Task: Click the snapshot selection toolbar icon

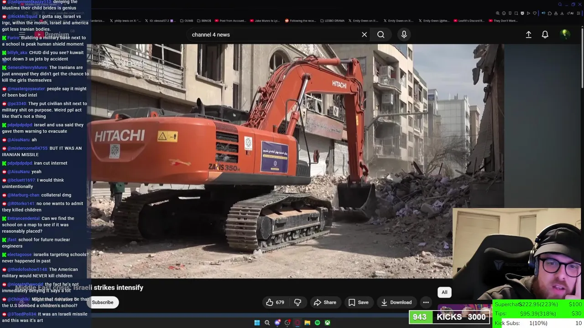Action: coord(516,13)
